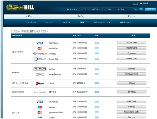Click the Ukash limit JPY 100000.00

[79, 83]
